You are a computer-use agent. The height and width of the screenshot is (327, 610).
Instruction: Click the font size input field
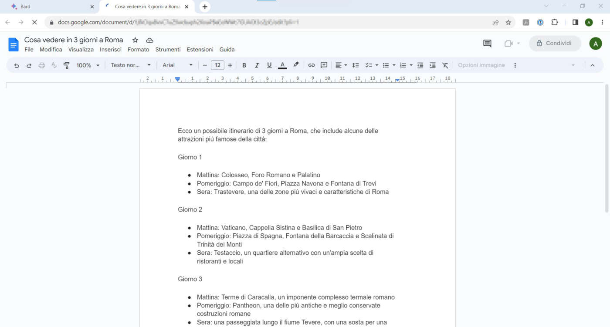coord(217,65)
